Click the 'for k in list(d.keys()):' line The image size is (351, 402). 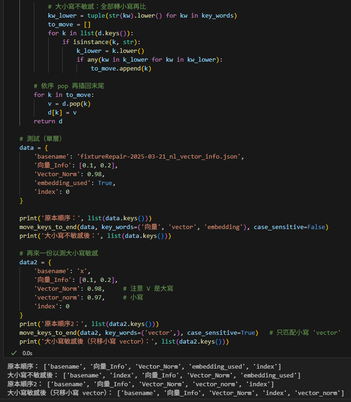pyautogui.click(x=90, y=33)
